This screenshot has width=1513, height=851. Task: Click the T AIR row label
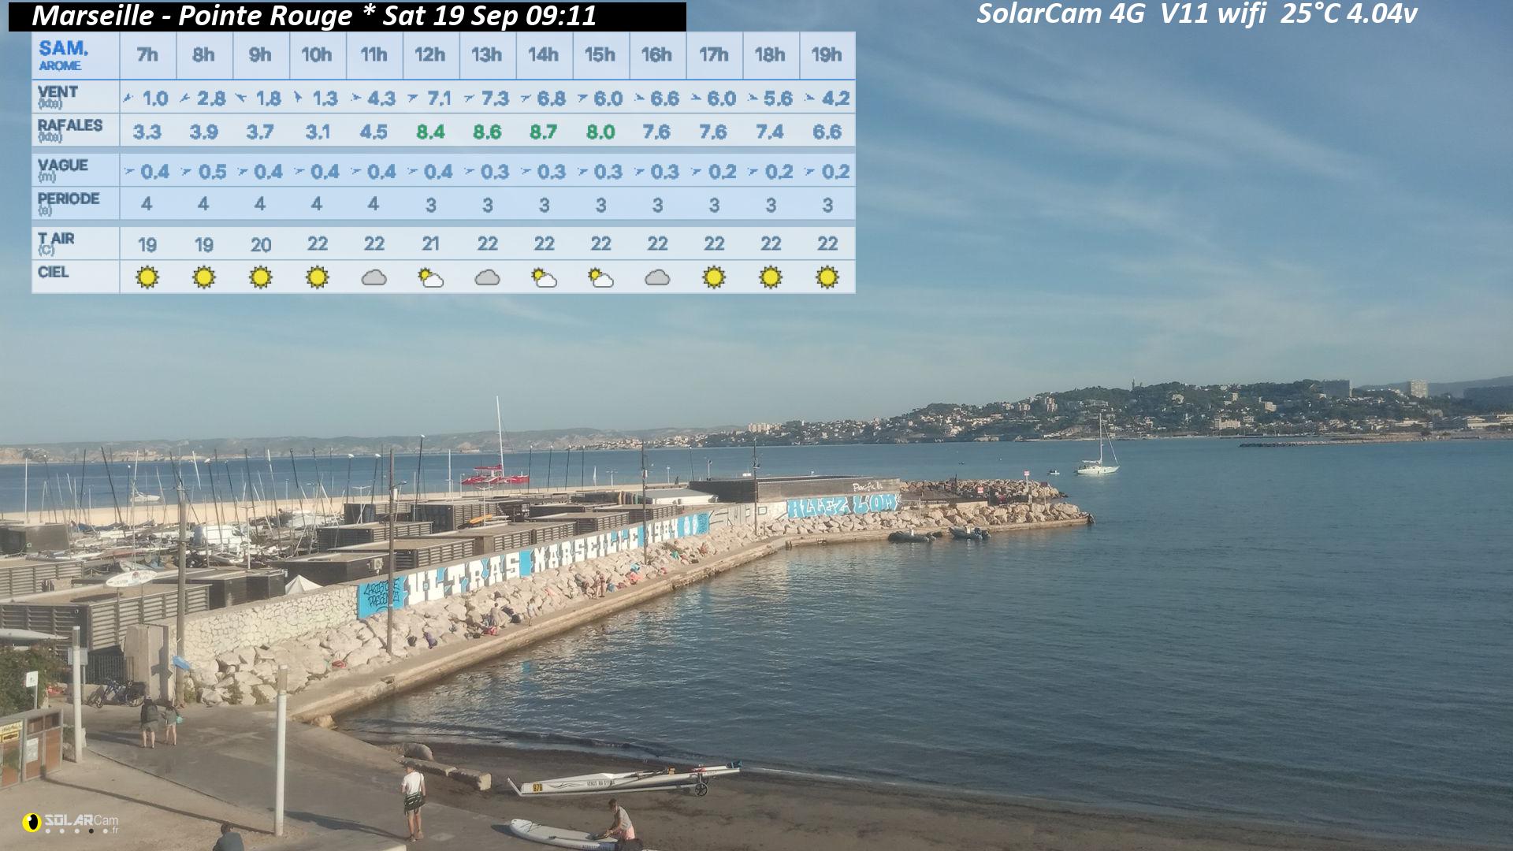[56, 243]
